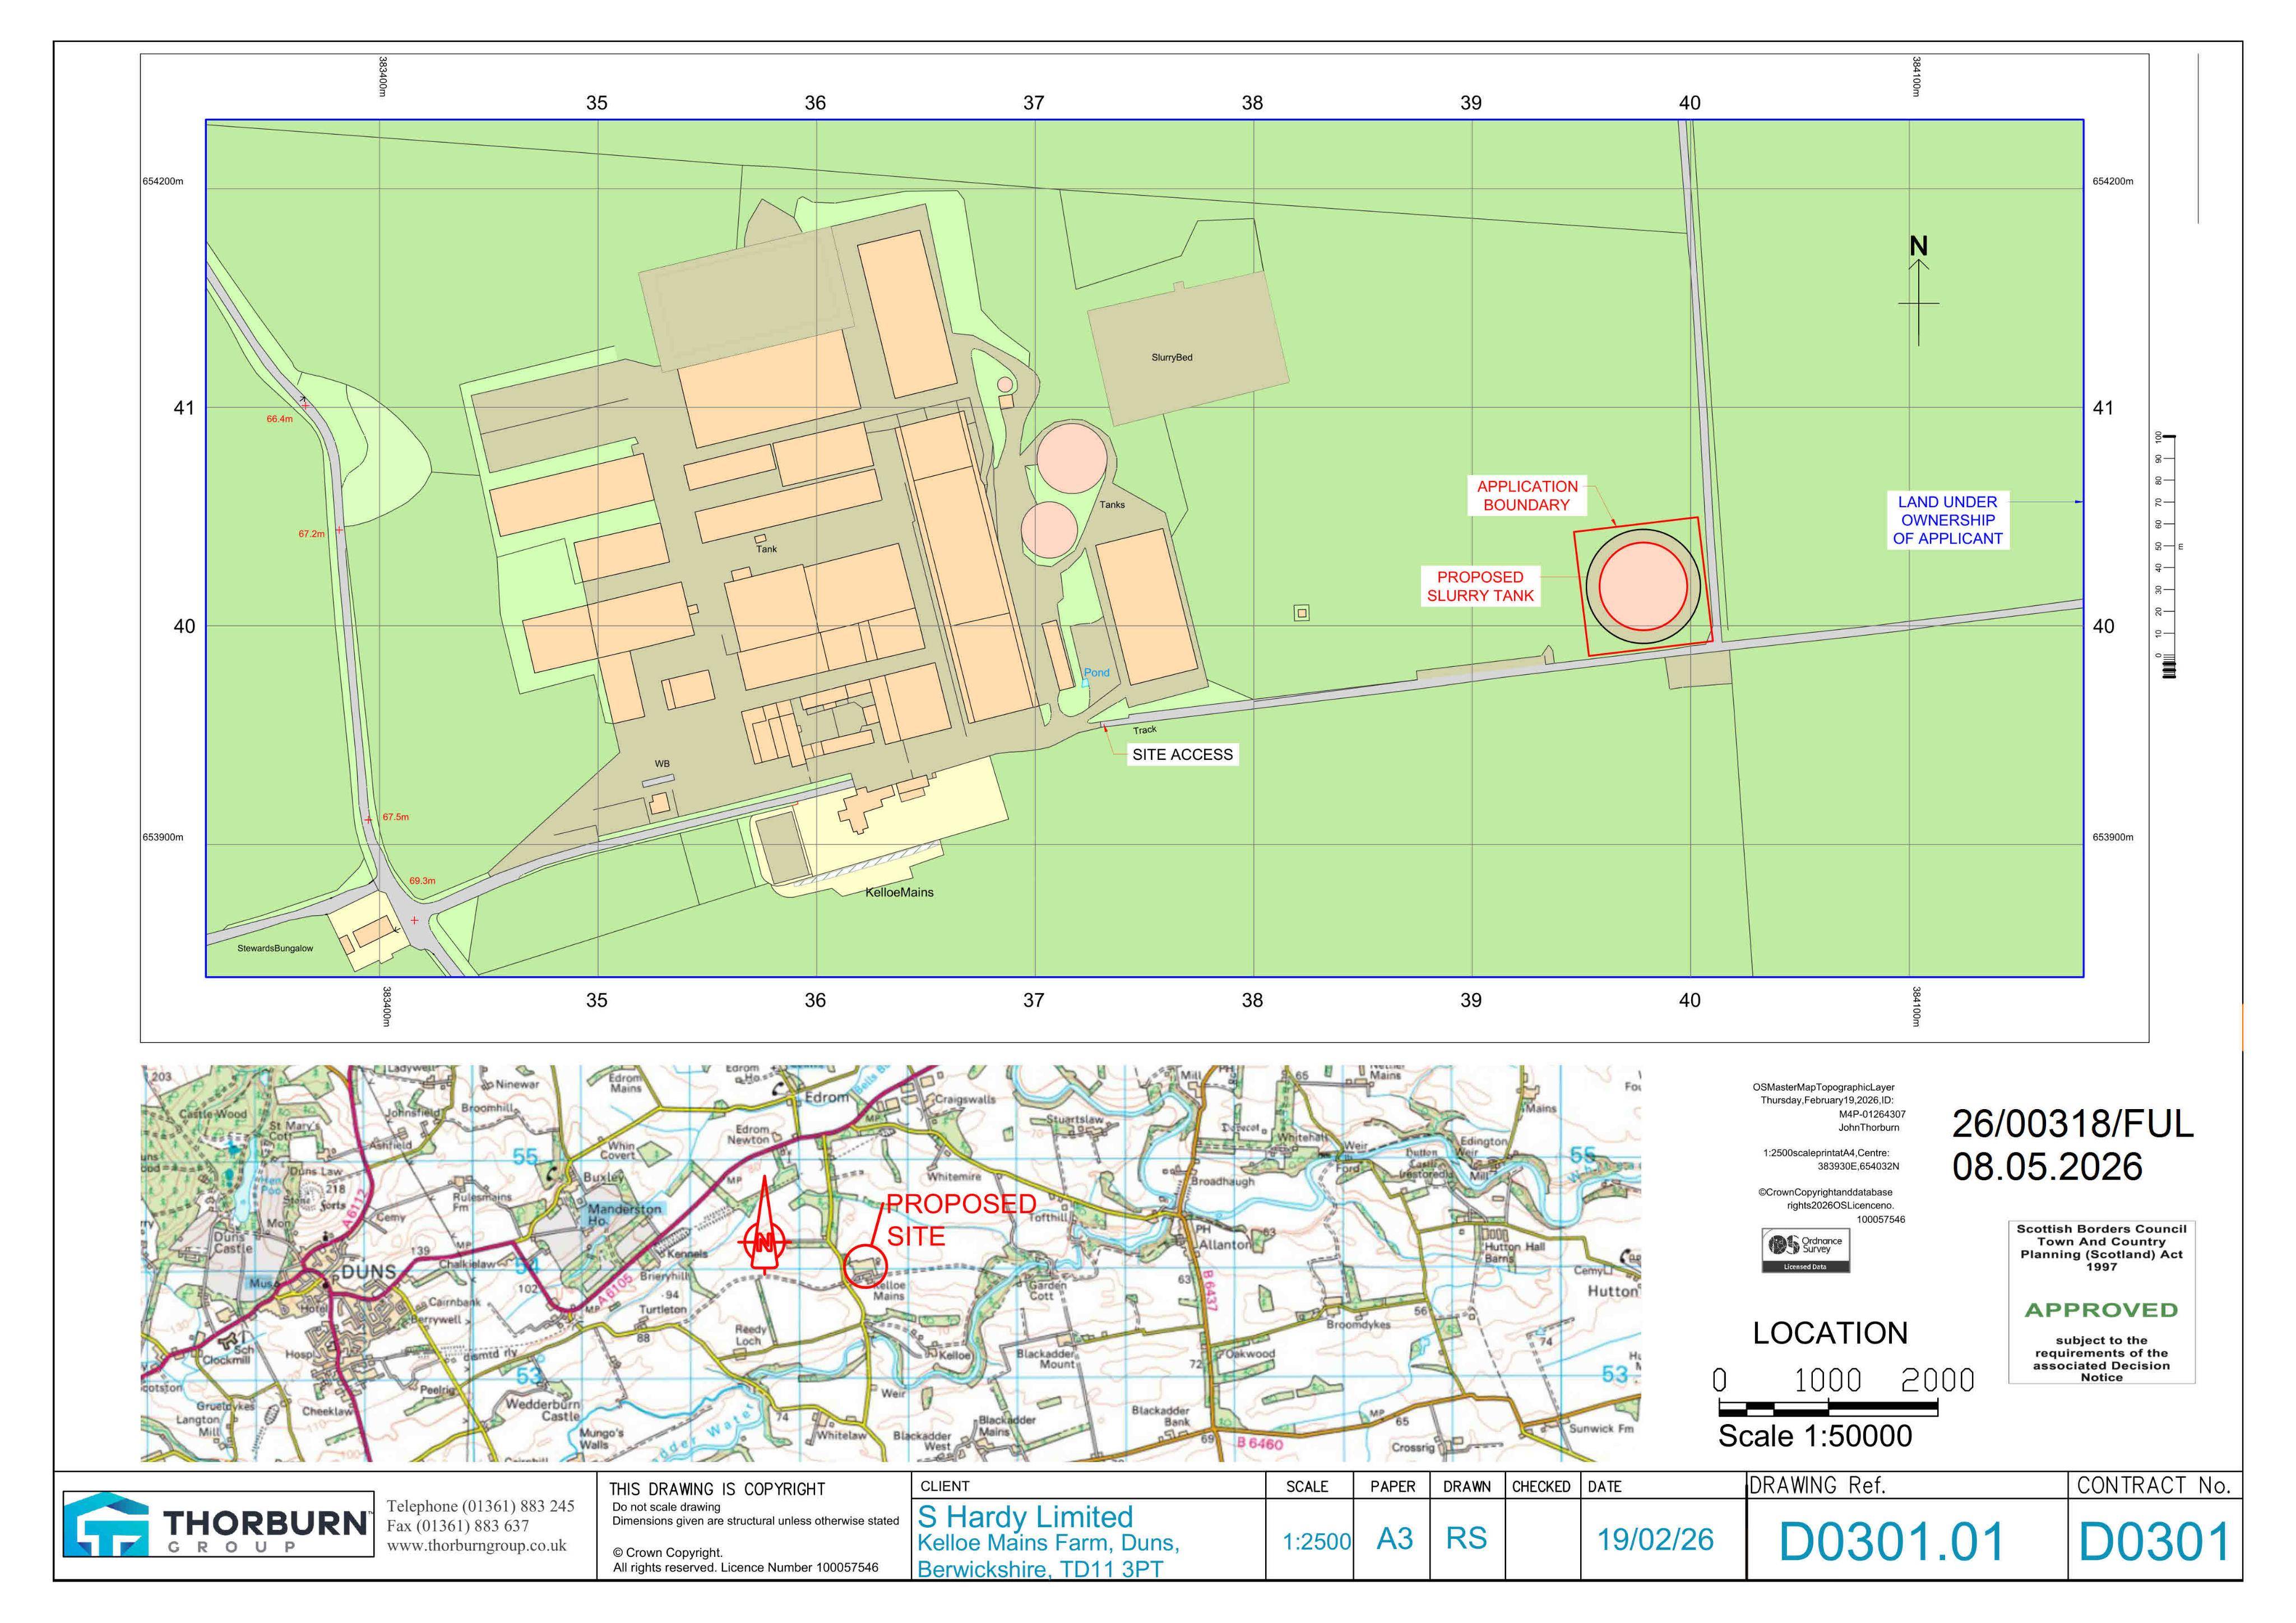Viewport: 2296px width, 1623px height.
Task: Click the proposed slurry tank circle
Action: click(x=1643, y=586)
